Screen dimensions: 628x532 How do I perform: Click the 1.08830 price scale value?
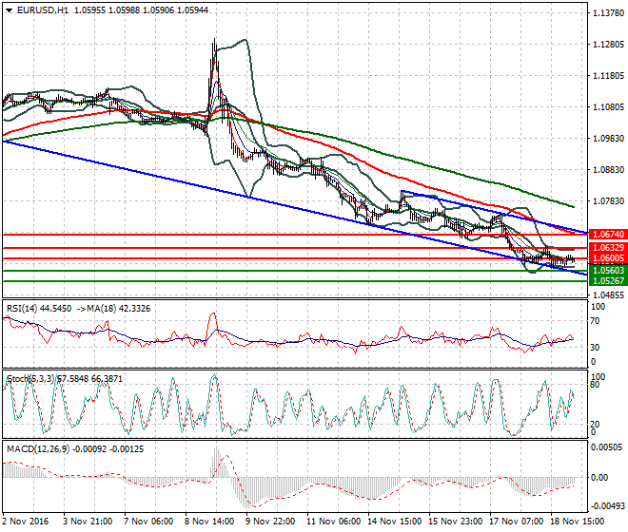click(608, 170)
